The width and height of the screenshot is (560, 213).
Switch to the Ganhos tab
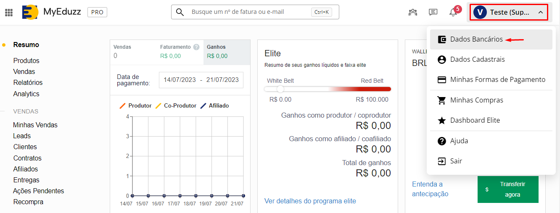[x=227, y=52]
